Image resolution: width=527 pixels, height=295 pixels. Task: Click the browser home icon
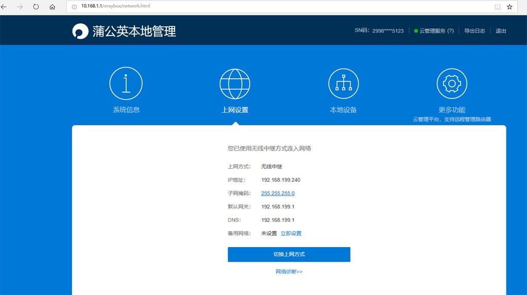[x=52, y=7]
